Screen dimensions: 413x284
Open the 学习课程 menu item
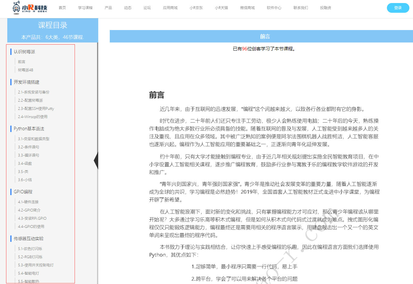(85, 8)
